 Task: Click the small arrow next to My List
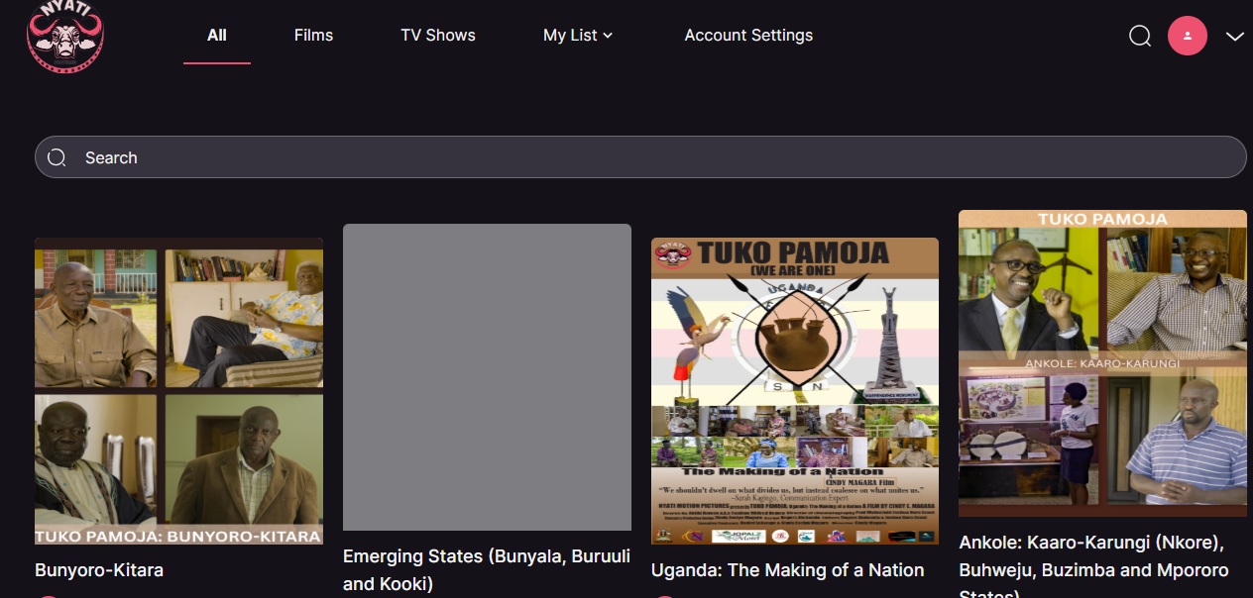(x=608, y=36)
